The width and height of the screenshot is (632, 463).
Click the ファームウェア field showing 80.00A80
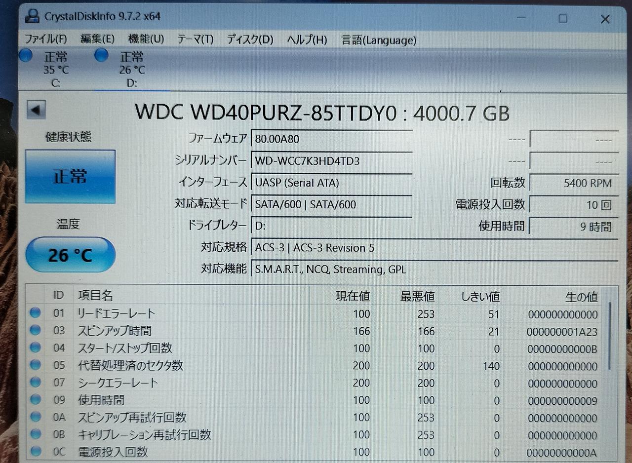click(332, 139)
